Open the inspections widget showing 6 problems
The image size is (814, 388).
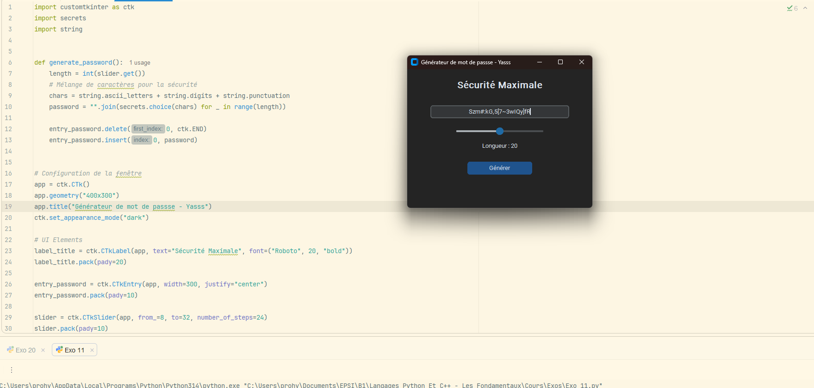pos(792,8)
